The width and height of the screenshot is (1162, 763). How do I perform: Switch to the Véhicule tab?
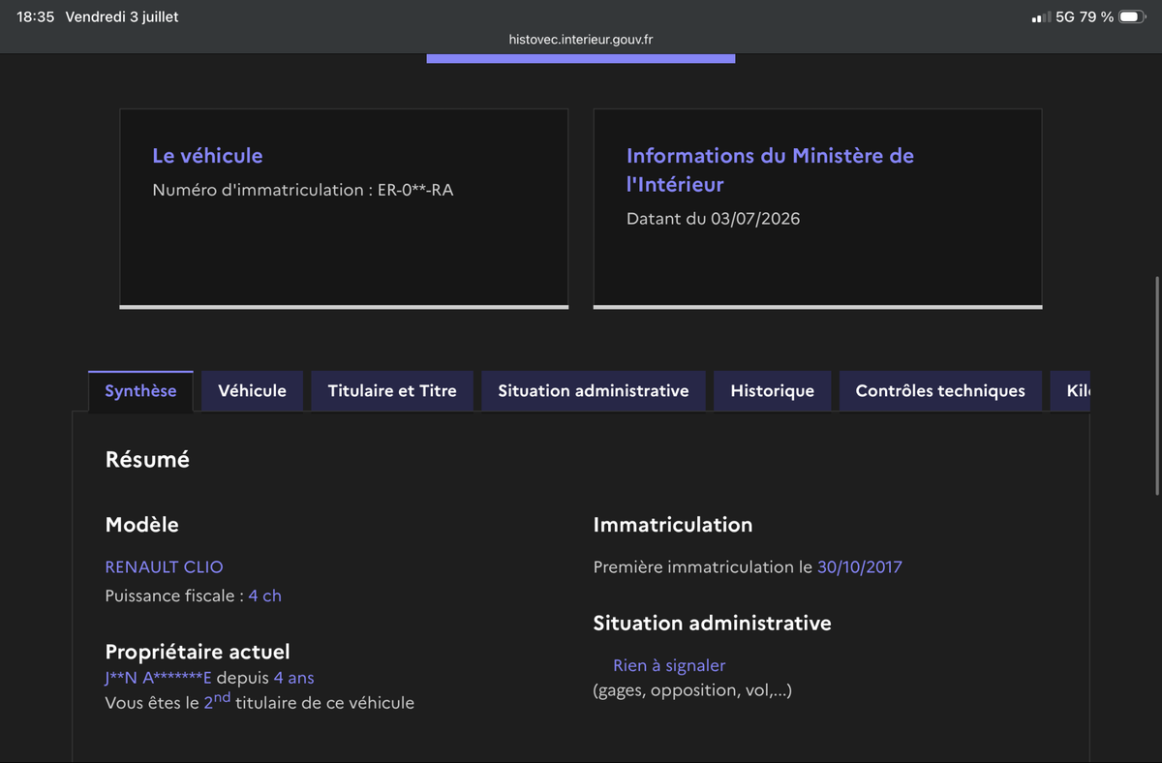point(252,391)
